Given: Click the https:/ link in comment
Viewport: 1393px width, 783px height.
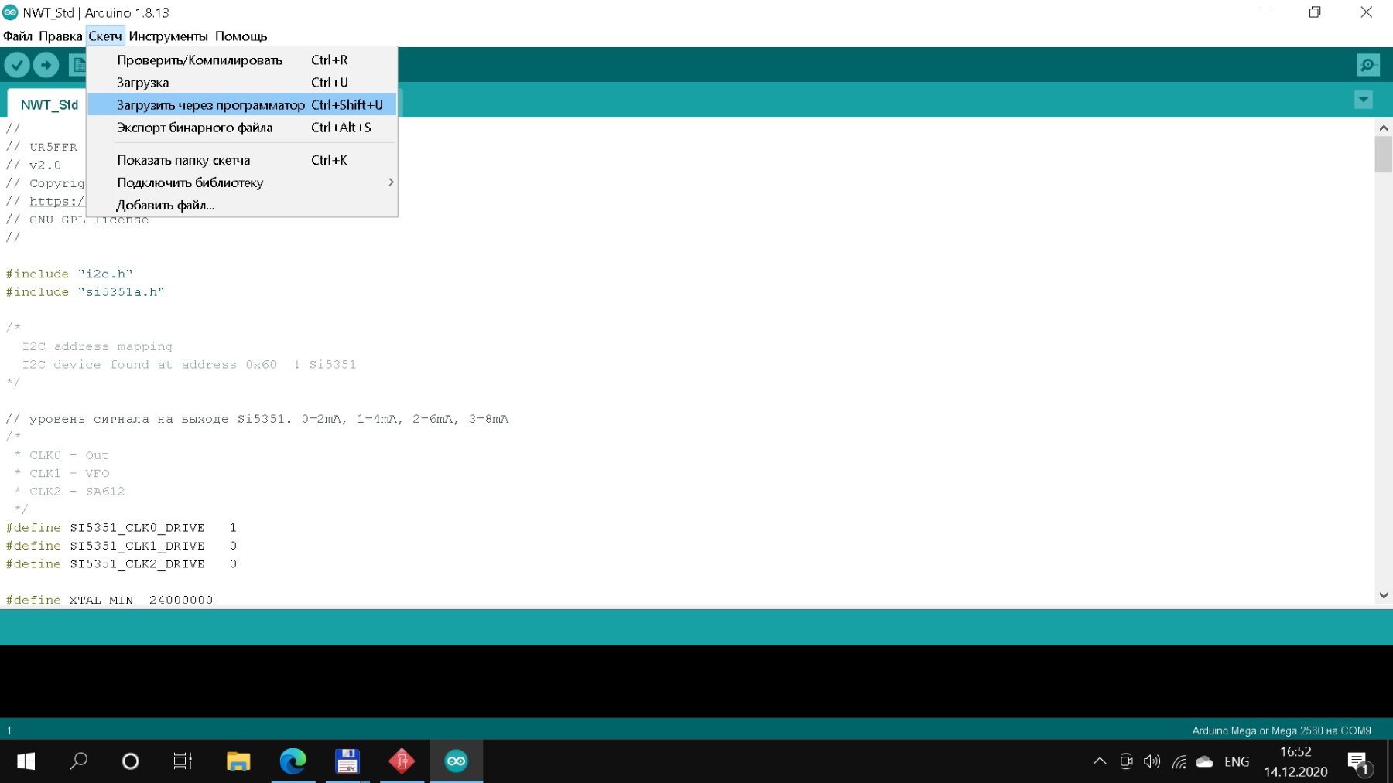Looking at the screenshot, I should point(56,202).
